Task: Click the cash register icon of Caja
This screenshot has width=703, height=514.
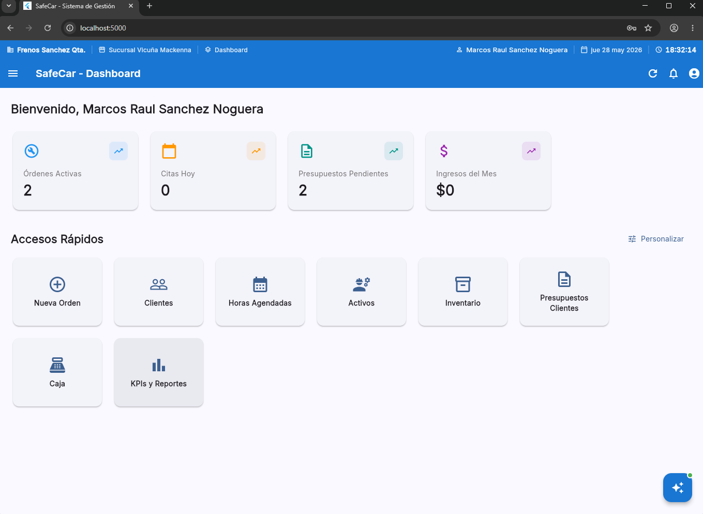Action: click(x=57, y=365)
